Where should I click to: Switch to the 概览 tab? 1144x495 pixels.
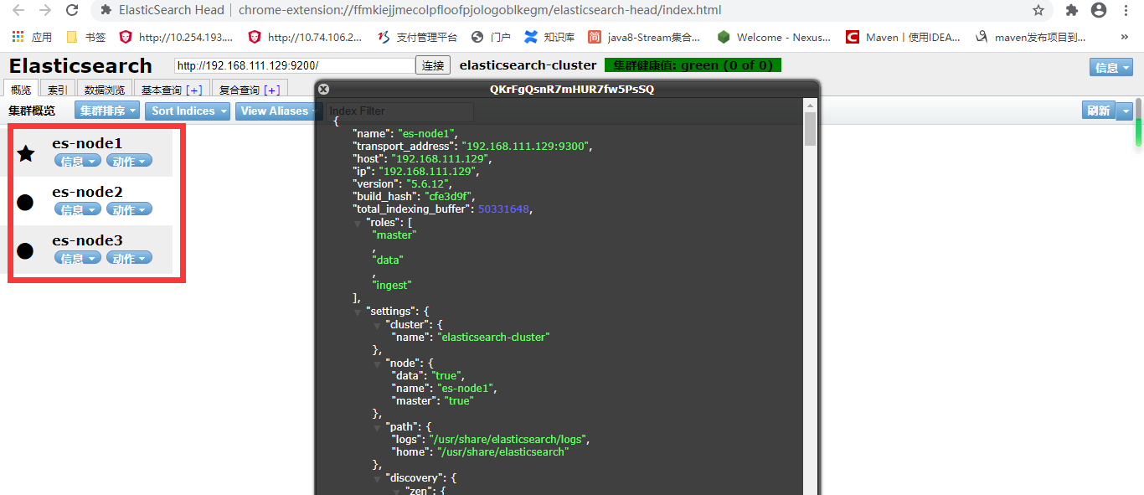[21, 90]
